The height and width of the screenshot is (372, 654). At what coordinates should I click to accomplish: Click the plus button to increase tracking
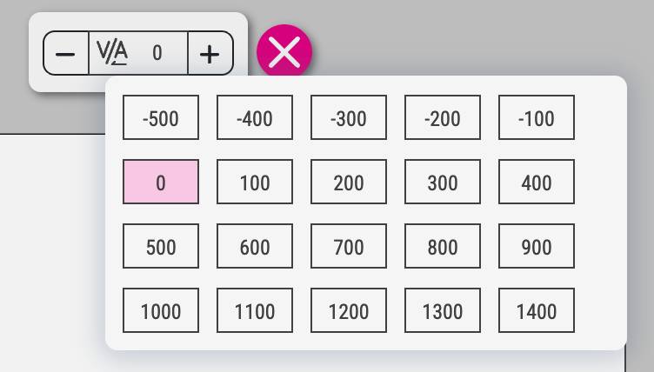click(x=210, y=53)
